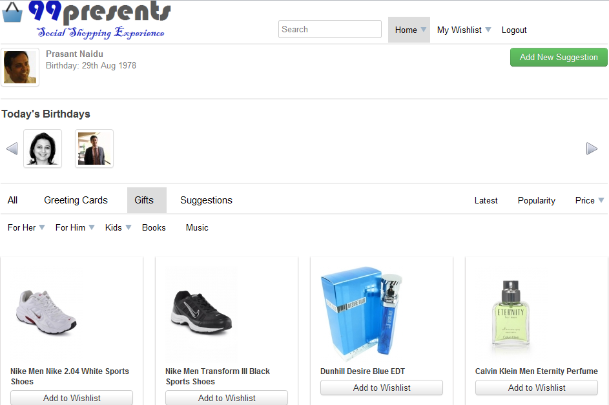Click the Birthday: 29th Aug 1978 text
This screenshot has width=609, height=405.
point(91,65)
